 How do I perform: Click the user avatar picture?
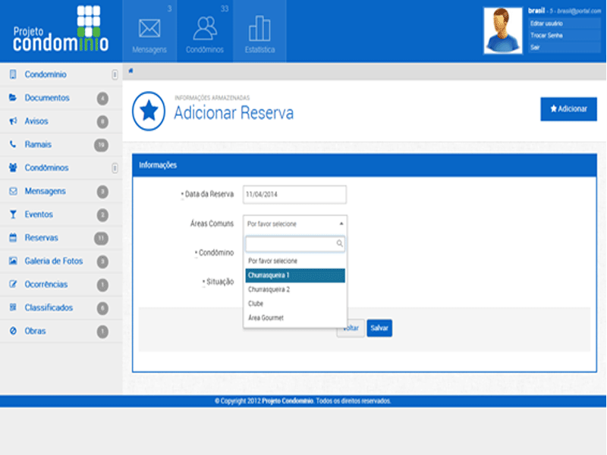click(504, 30)
